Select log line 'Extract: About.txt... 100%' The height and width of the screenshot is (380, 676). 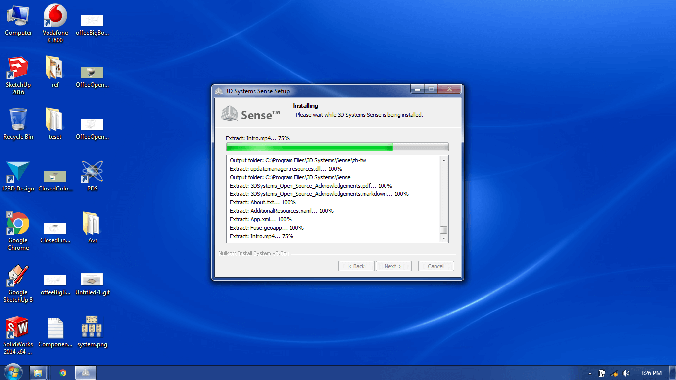[x=263, y=202]
